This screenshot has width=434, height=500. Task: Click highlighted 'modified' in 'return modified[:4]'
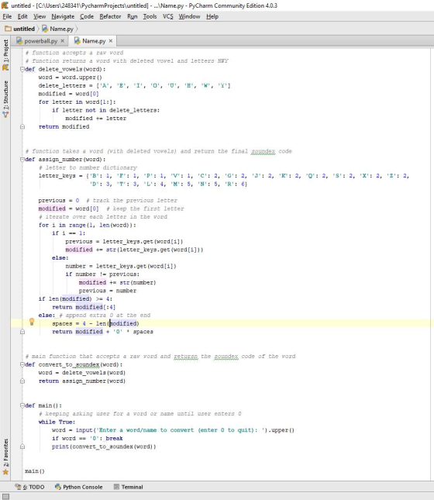89,307
